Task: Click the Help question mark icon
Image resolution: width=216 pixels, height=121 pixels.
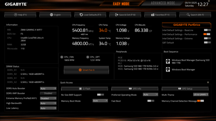Action: pos(16,15)
